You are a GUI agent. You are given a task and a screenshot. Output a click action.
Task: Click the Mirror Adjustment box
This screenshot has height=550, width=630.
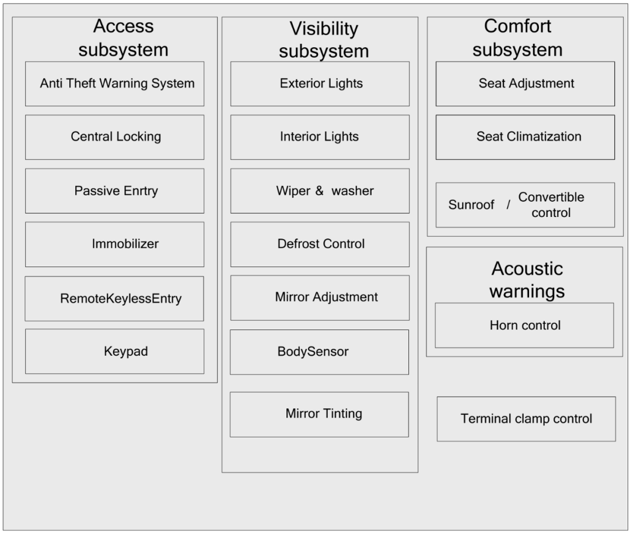[320, 297]
